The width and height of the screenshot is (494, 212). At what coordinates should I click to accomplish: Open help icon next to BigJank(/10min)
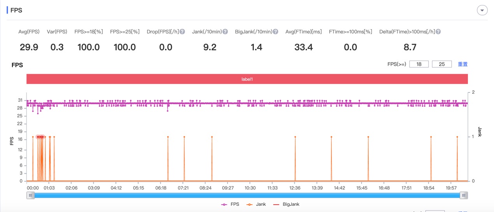[x=275, y=32]
